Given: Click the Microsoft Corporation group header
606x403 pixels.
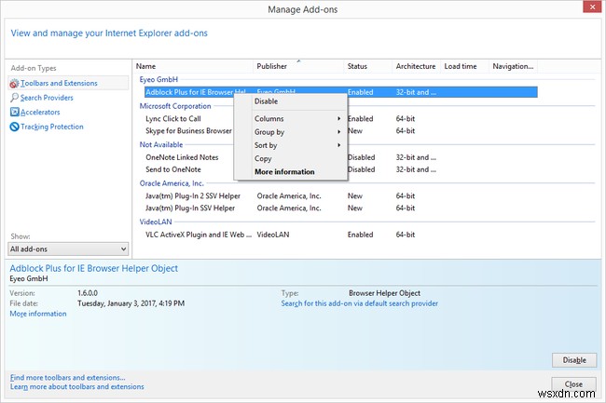Looking at the screenshot, I should [x=175, y=106].
